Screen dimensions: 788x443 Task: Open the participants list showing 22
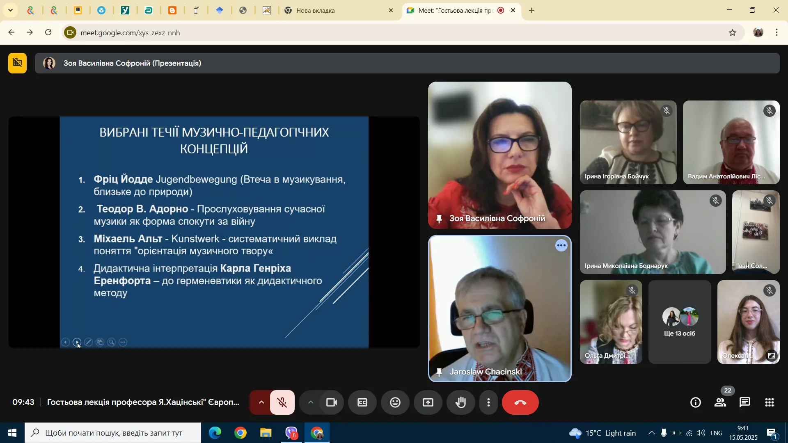click(x=720, y=402)
